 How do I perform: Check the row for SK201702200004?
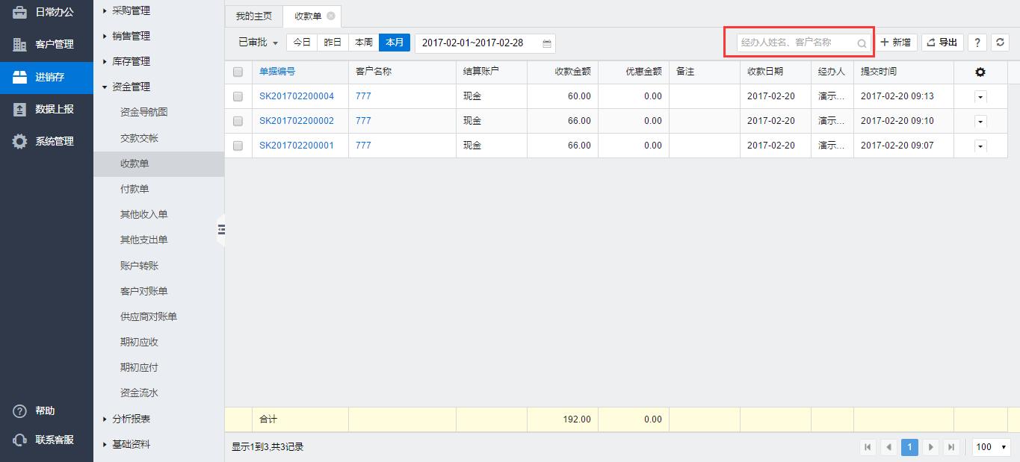(x=238, y=96)
